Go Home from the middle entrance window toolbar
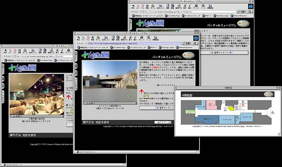Screen dimensions: 282x167 [x=98, y=38]
